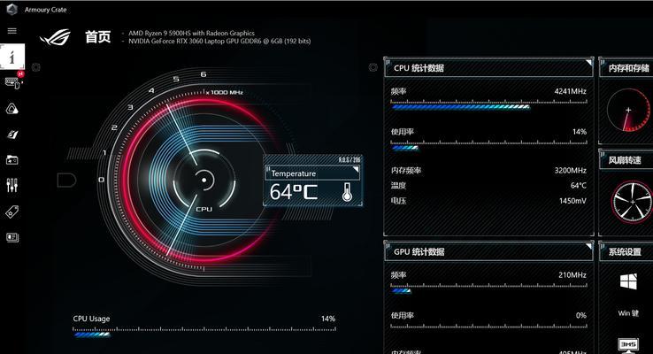Open Featured deals tag icon

(12, 212)
